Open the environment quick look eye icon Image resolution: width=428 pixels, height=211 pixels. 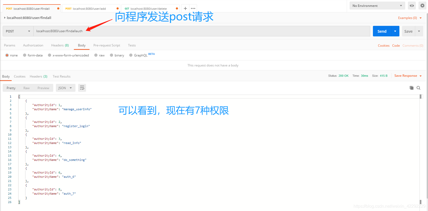tap(412, 6)
